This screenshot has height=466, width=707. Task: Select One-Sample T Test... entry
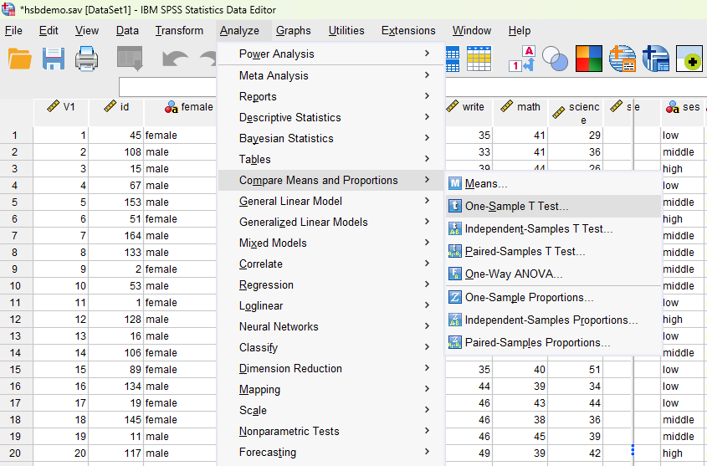pyautogui.click(x=553, y=206)
